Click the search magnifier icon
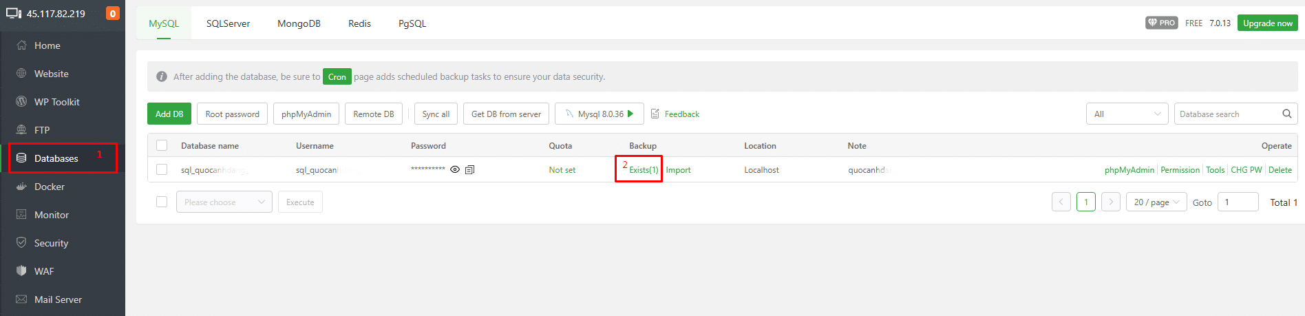 tap(1286, 114)
